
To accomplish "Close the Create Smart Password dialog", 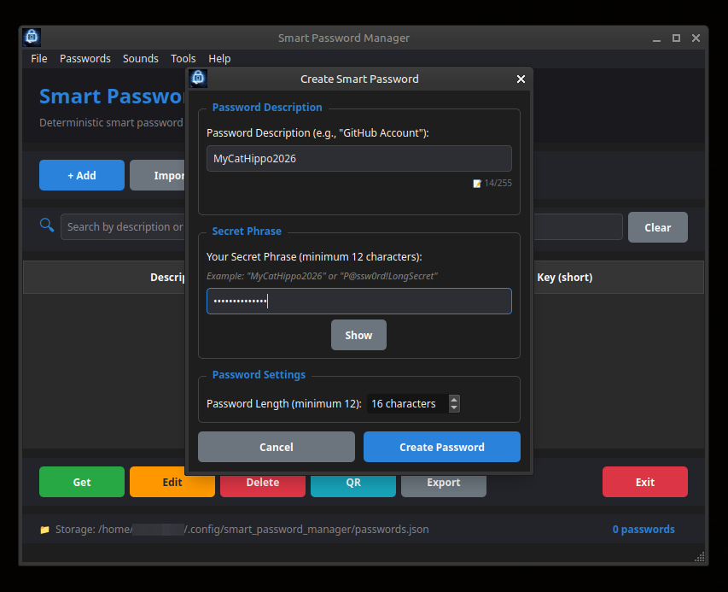I will [x=521, y=79].
